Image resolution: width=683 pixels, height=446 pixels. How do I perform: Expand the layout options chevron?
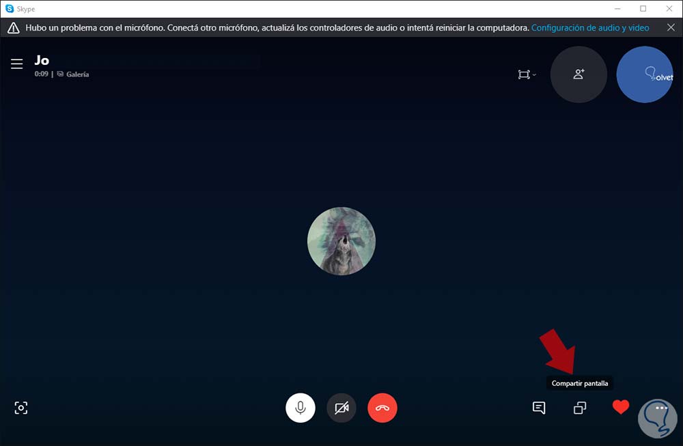533,76
